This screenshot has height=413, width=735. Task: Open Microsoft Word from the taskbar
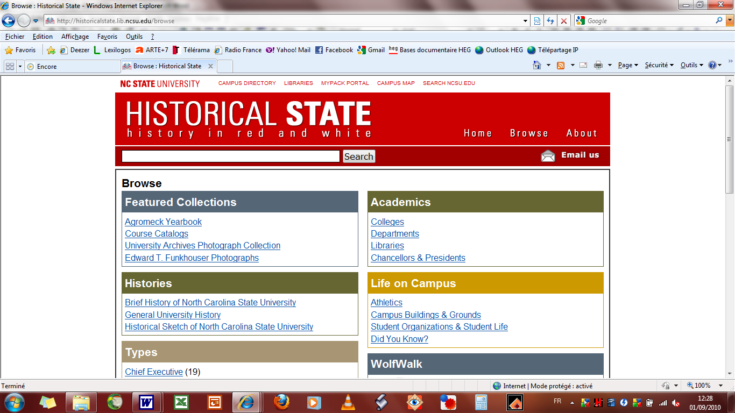(x=146, y=402)
